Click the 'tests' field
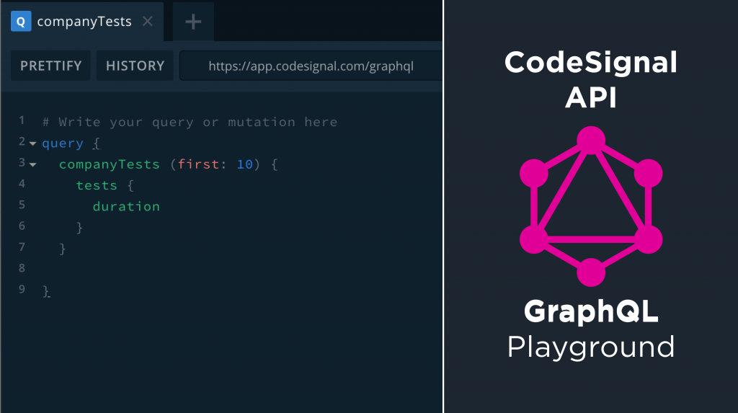The width and height of the screenshot is (738, 413). (x=97, y=185)
